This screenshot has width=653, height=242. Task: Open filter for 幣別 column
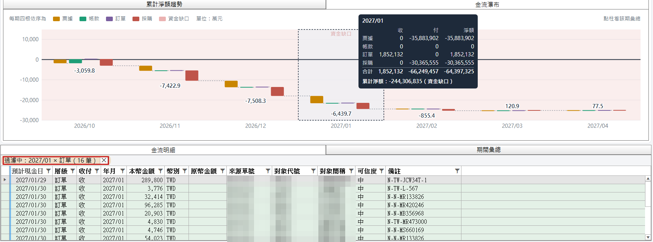[185, 171]
